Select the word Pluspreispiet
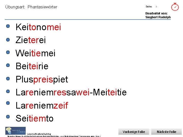The image size is (183, 137). click(42, 79)
